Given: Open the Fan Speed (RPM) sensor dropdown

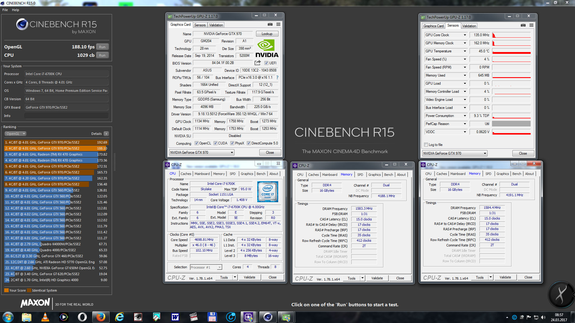Looking at the screenshot, I should [x=465, y=67].
